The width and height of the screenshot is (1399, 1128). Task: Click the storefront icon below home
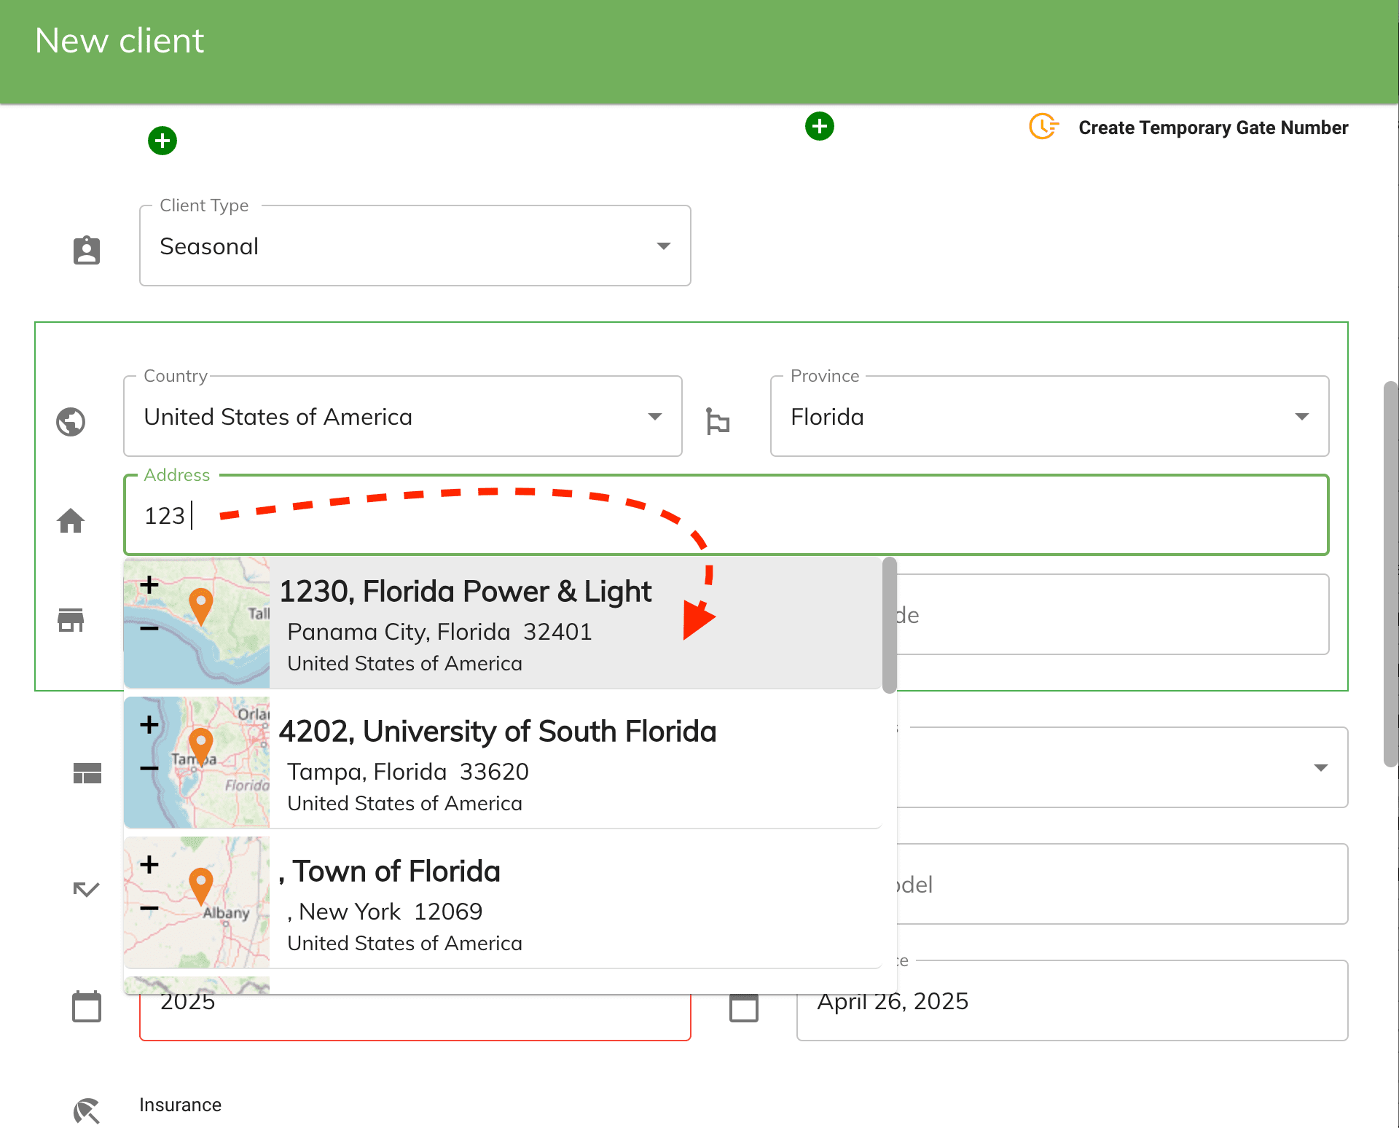click(x=71, y=619)
